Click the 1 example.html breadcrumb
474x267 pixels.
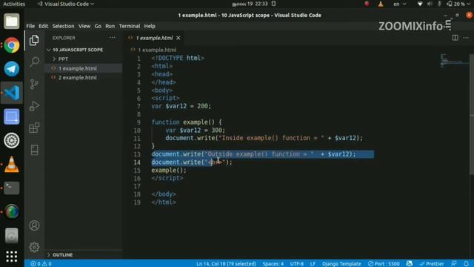click(x=157, y=50)
